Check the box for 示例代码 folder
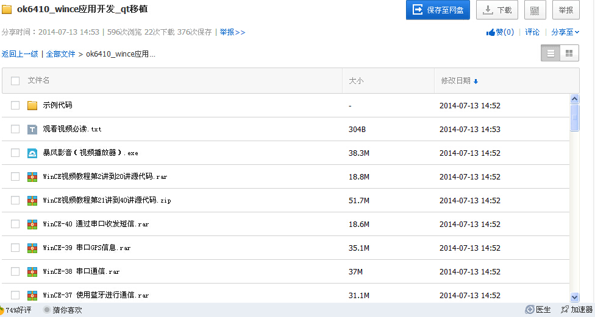The width and height of the screenshot is (595, 317). pyautogui.click(x=15, y=105)
